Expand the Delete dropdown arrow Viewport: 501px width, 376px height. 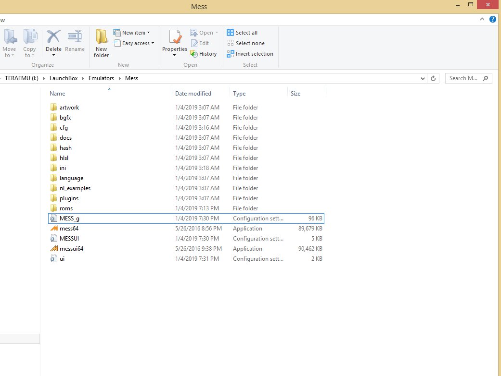point(53,55)
